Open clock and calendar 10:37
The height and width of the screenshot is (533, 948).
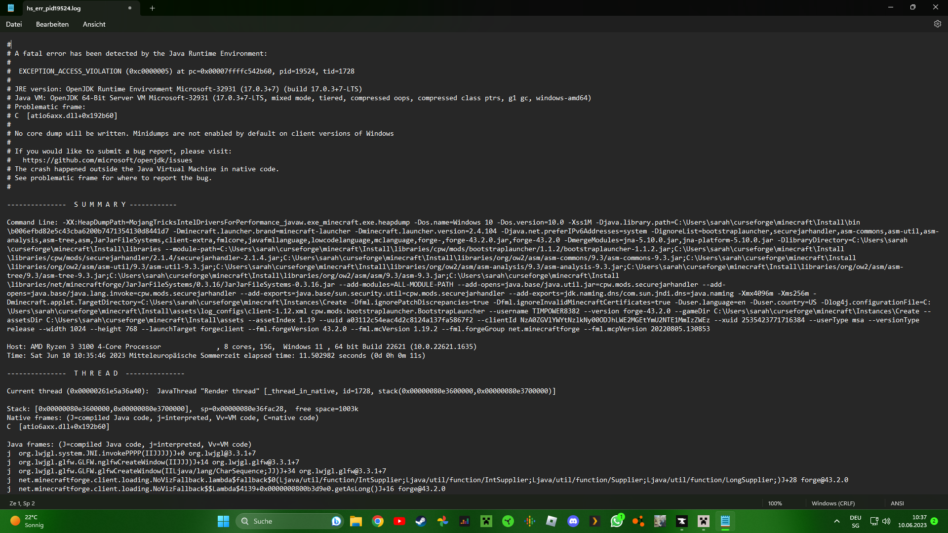912,521
